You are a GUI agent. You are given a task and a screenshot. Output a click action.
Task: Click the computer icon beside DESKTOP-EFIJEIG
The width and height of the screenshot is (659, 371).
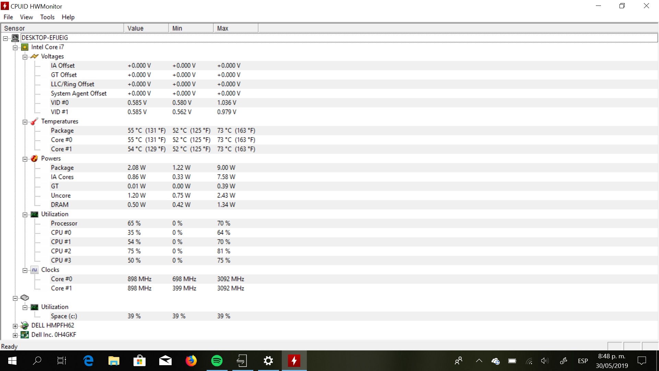15,38
